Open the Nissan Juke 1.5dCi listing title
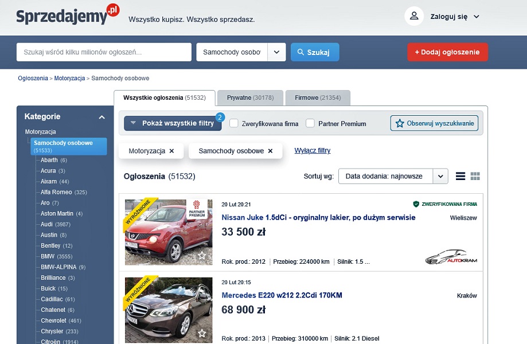The height and width of the screenshot is (344, 527). 318,217
